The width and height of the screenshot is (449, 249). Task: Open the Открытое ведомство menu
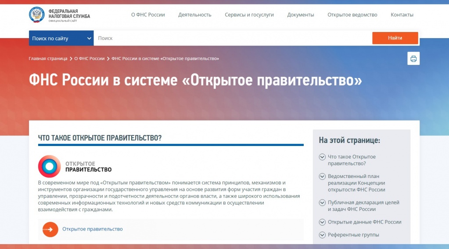[x=352, y=14]
